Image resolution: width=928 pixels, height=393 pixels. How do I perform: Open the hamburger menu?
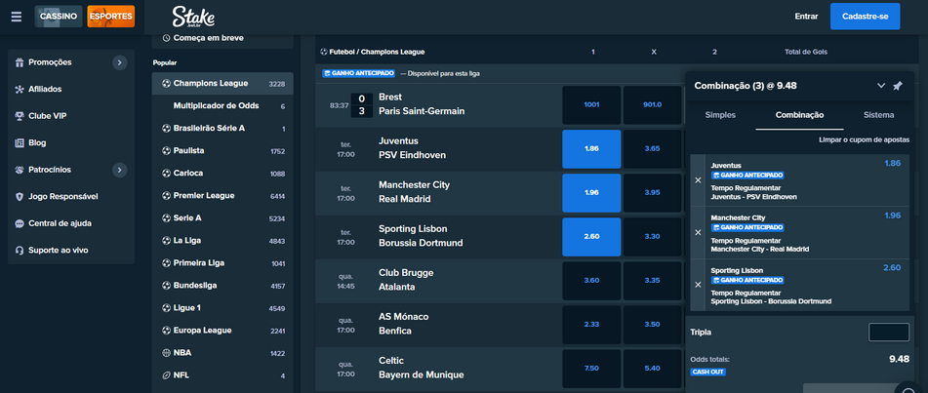pyautogui.click(x=17, y=17)
